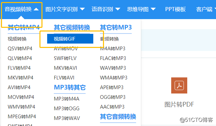
Task: Choose MKV转MP4 conversion
Action: click(x=20, y=78)
